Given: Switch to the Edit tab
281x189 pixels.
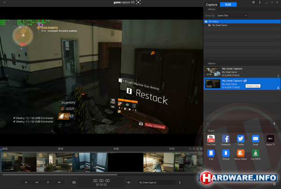Looking at the screenshot, I should tap(228, 5).
